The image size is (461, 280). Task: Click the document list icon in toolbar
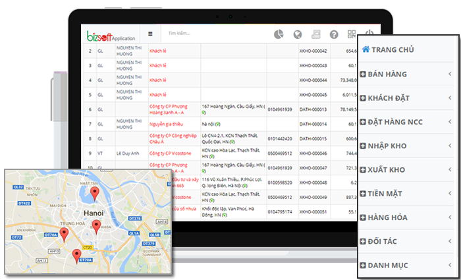click(x=315, y=34)
